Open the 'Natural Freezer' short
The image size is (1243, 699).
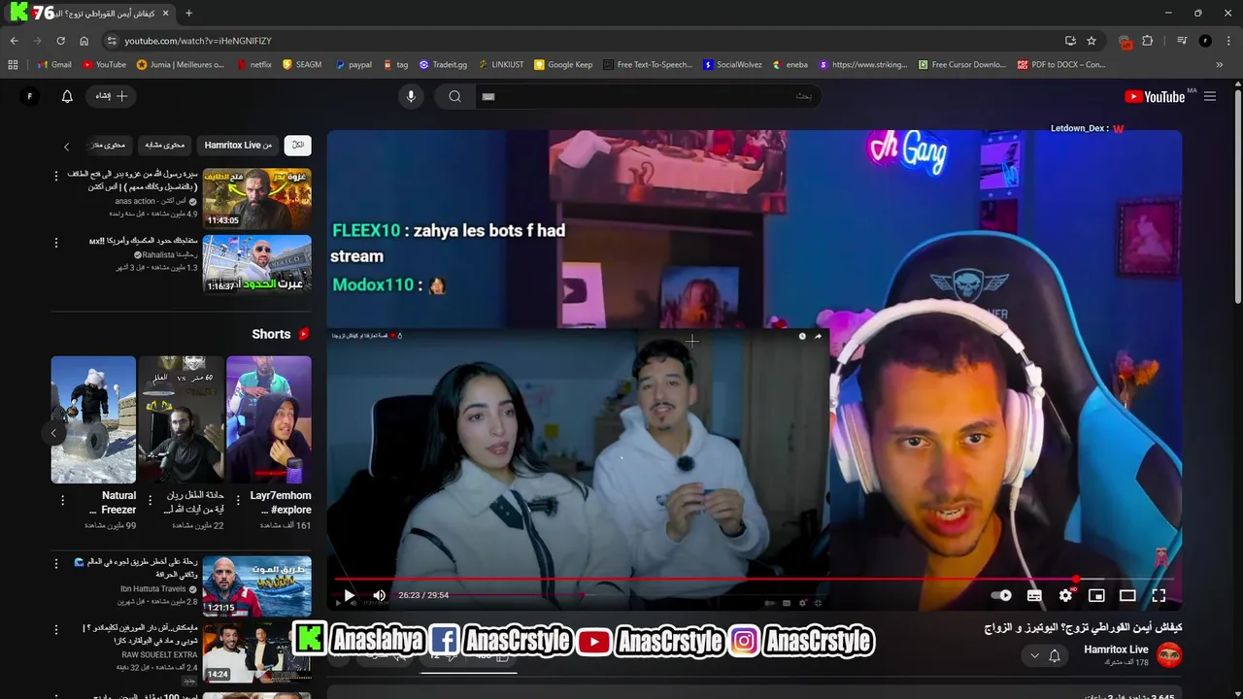[93, 419]
